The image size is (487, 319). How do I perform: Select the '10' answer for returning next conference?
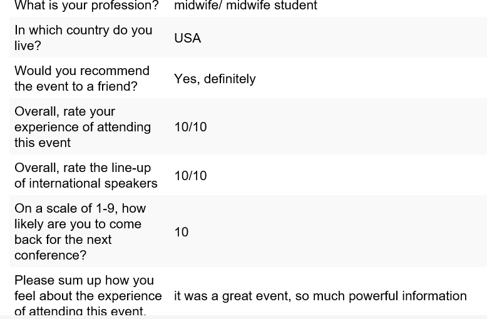pyautogui.click(x=182, y=232)
